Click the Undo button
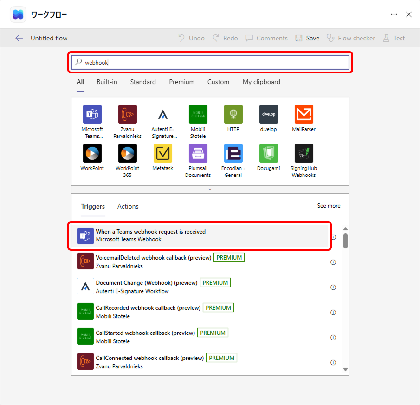Screen dimensions: 420x405 191,38
